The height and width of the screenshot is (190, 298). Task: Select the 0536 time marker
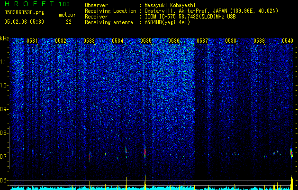click(174, 41)
